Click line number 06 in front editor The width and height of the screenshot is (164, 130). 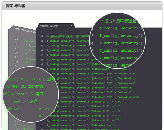pyautogui.click(x=42, y=60)
